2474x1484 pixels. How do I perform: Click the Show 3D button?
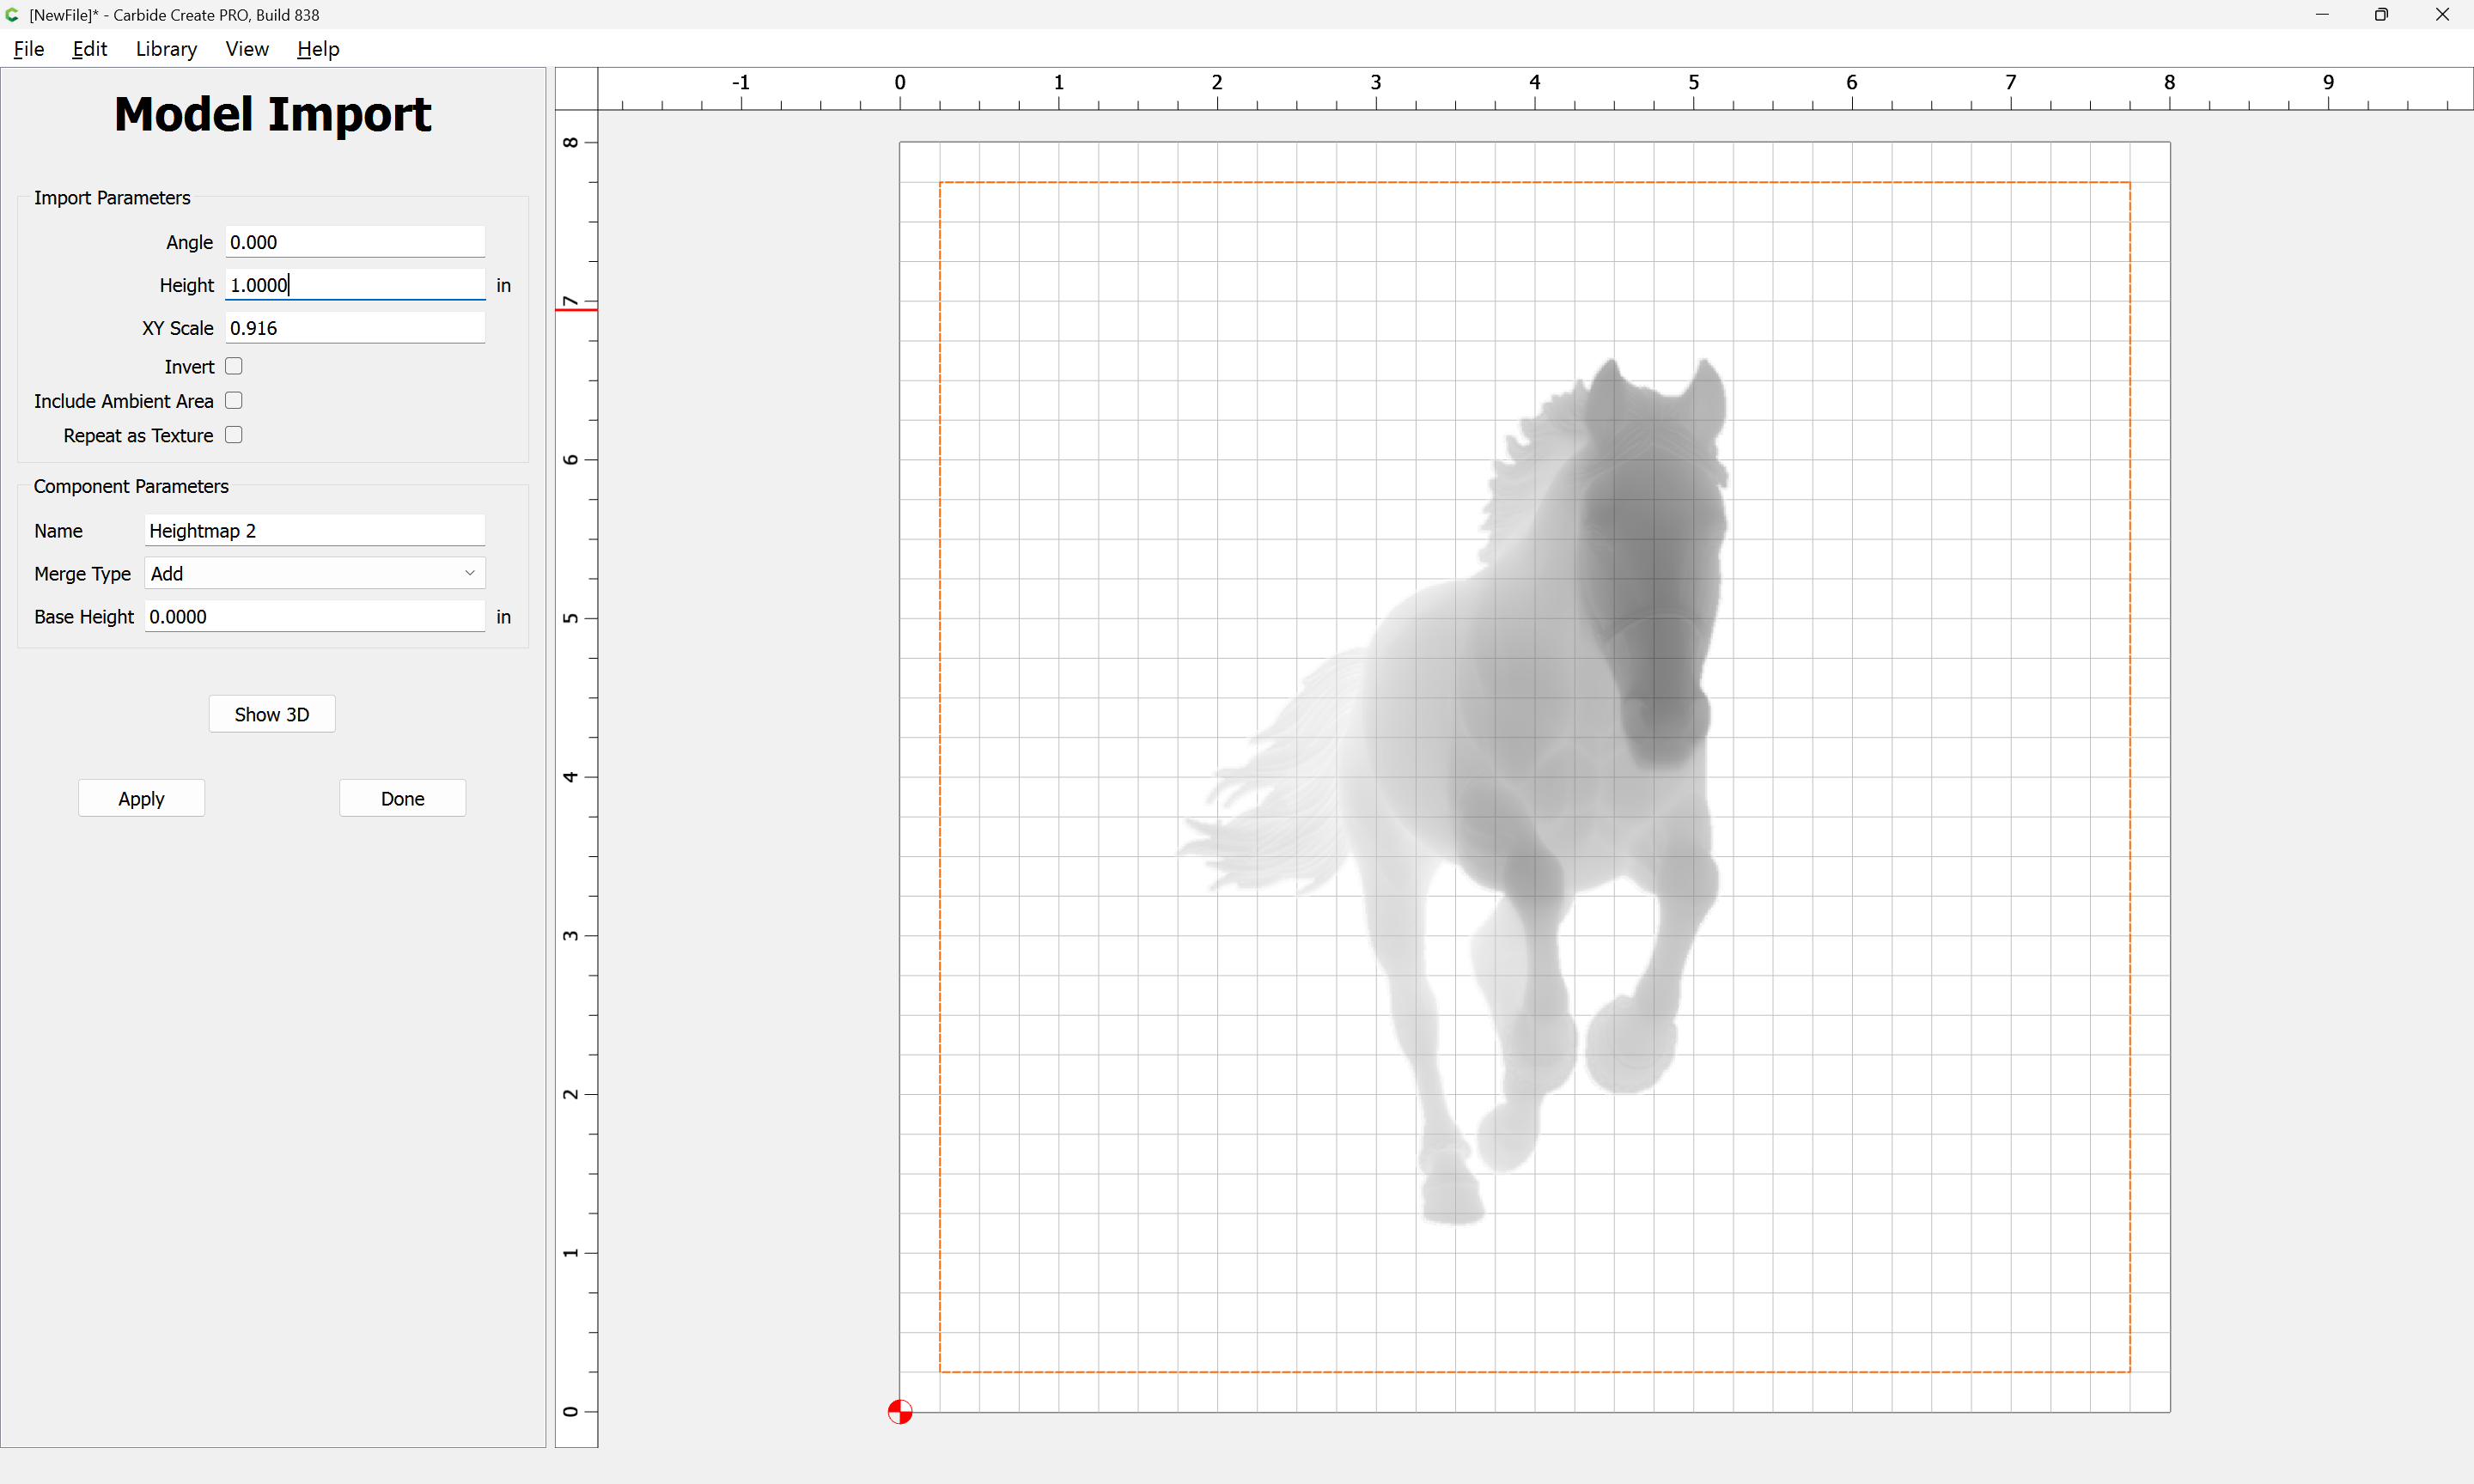pyautogui.click(x=272, y=714)
